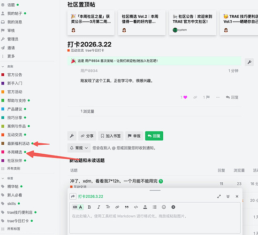258x235 pixels.
Task: Open the emoji picker in the composer
Action: (x=164, y=207)
